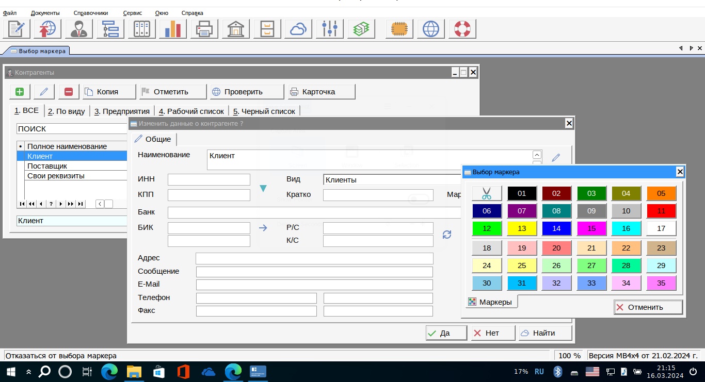Click the red minus delete button
The height and width of the screenshot is (382, 705).
pyautogui.click(x=69, y=92)
